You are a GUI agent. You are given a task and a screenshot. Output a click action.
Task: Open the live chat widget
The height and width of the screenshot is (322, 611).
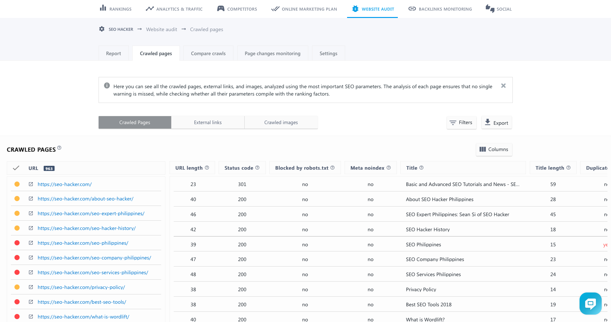coord(590,303)
